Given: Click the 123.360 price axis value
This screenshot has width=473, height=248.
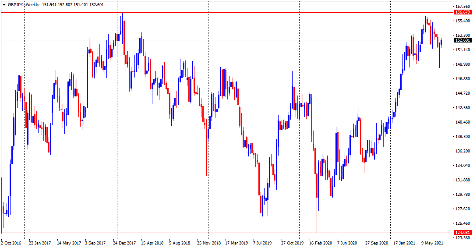Looking at the screenshot, I should [x=463, y=238].
